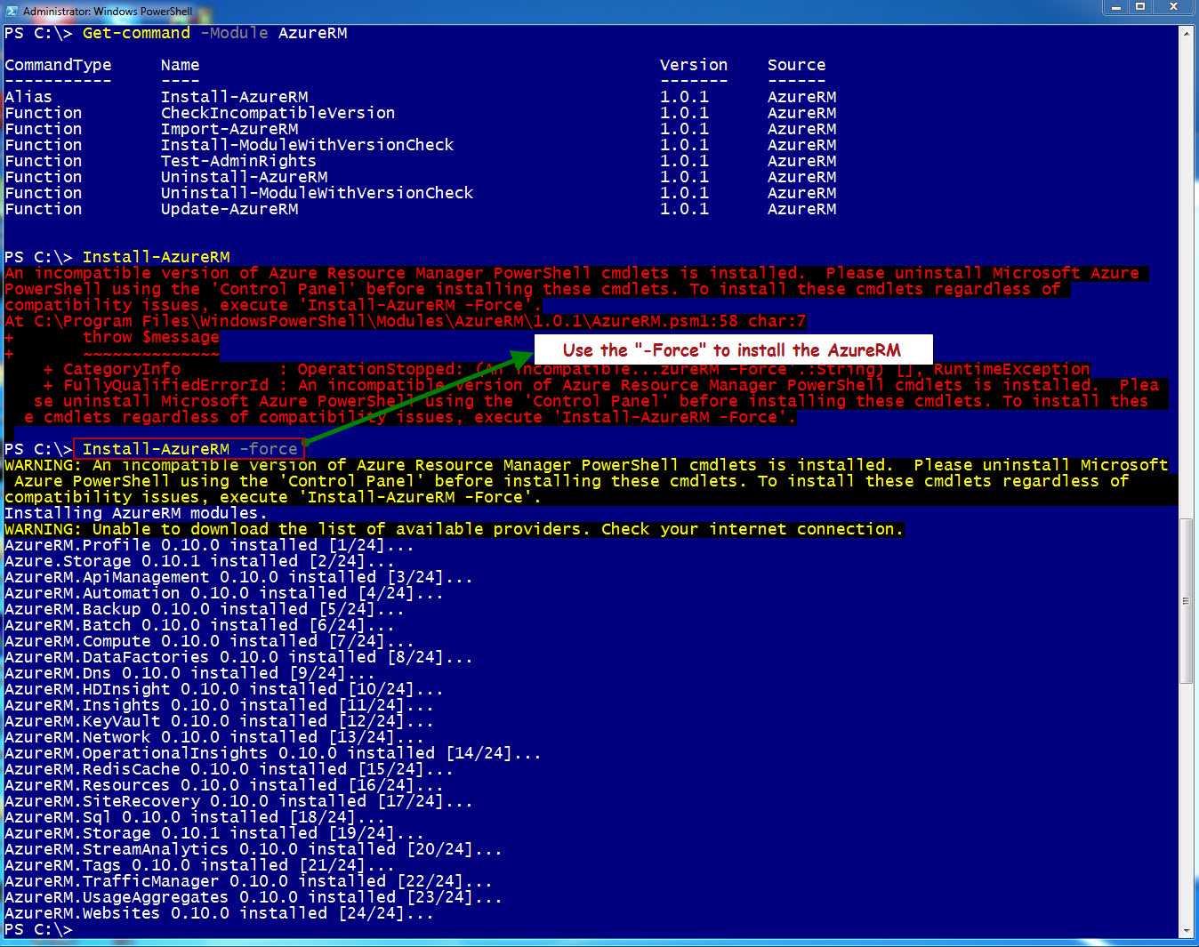This screenshot has width=1199, height=947.
Task: Click the 'Azure.Storage 0.10.1 installed [2/24]' line
Action: click(x=199, y=561)
